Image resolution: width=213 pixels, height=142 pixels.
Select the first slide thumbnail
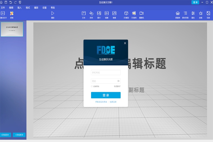tap(12, 29)
